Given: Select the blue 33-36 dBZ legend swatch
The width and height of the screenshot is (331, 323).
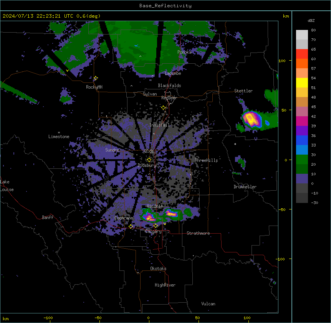Looking at the screenshot, I should click(x=302, y=140).
